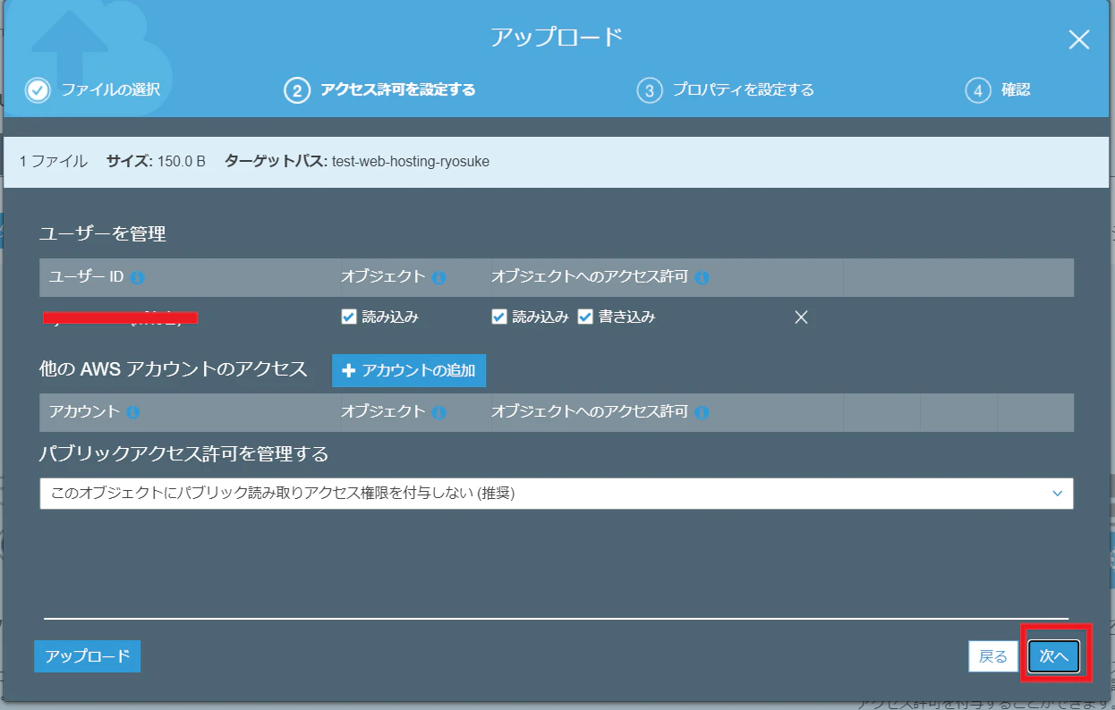Image resolution: width=1115 pixels, height=710 pixels.
Task: Click the ユーザーを管理 heading
Action: [x=103, y=234]
